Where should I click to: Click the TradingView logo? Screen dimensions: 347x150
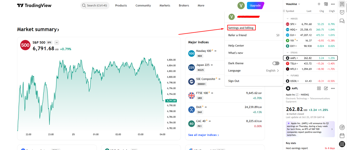point(34,5)
